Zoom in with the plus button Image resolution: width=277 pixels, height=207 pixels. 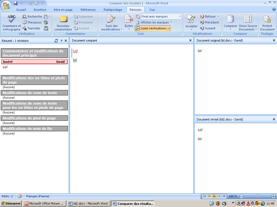pos(273,196)
